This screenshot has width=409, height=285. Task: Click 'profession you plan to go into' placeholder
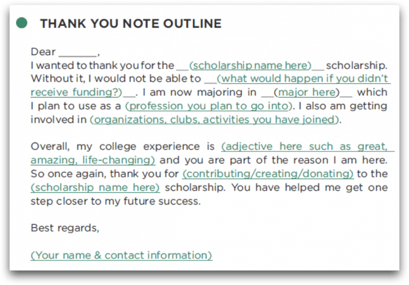click(208, 106)
